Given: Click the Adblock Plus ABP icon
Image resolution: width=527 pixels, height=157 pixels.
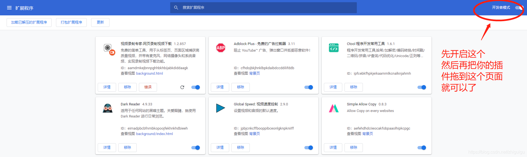Looking at the screenshot, I should tap(221, 48).
